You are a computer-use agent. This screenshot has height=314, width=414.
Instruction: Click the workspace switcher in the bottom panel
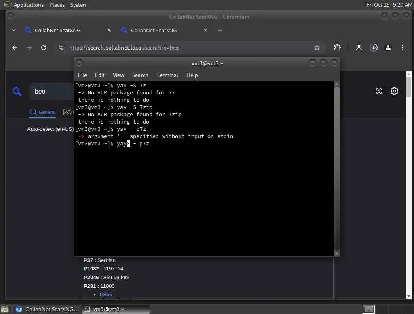pos(369,309)
